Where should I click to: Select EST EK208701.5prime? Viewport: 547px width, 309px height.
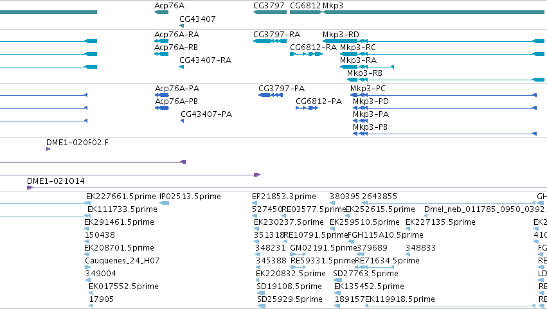[87, 254]
